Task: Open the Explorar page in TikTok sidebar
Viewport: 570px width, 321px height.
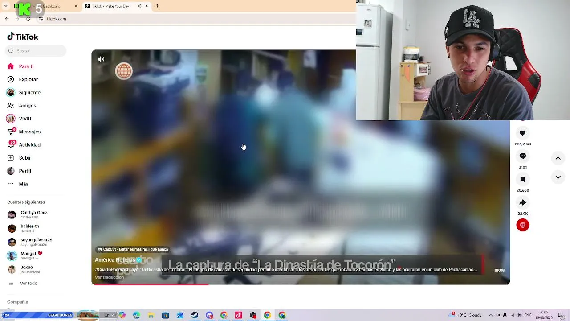Action: tap(23, 79)
